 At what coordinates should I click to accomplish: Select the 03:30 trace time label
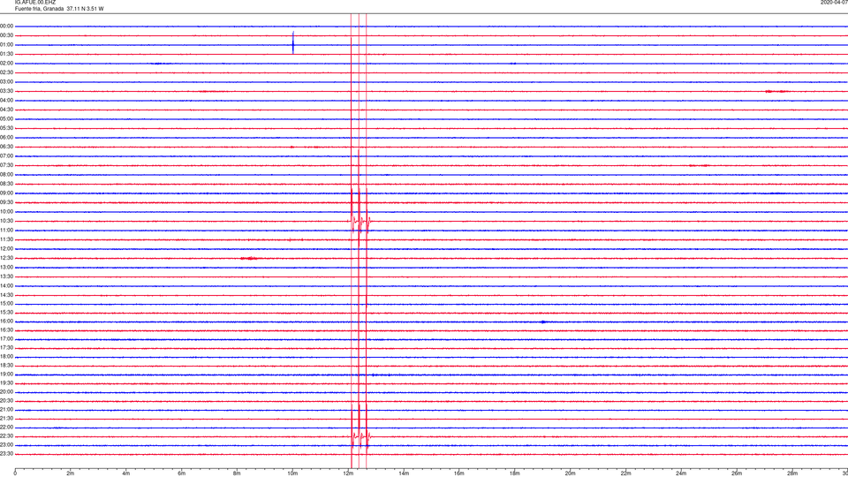(x=6, y=91)
